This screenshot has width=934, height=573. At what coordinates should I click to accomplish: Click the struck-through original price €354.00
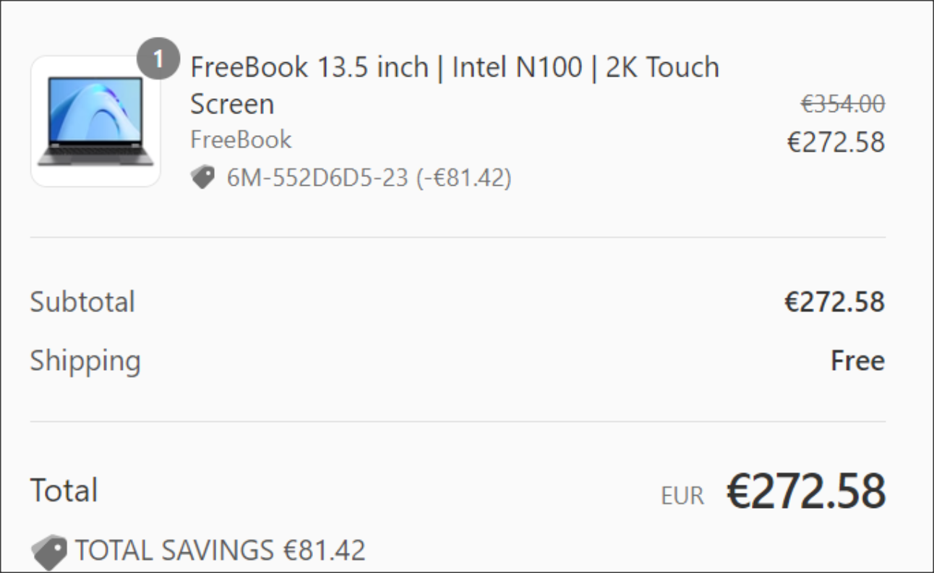[x=842, y=105]
